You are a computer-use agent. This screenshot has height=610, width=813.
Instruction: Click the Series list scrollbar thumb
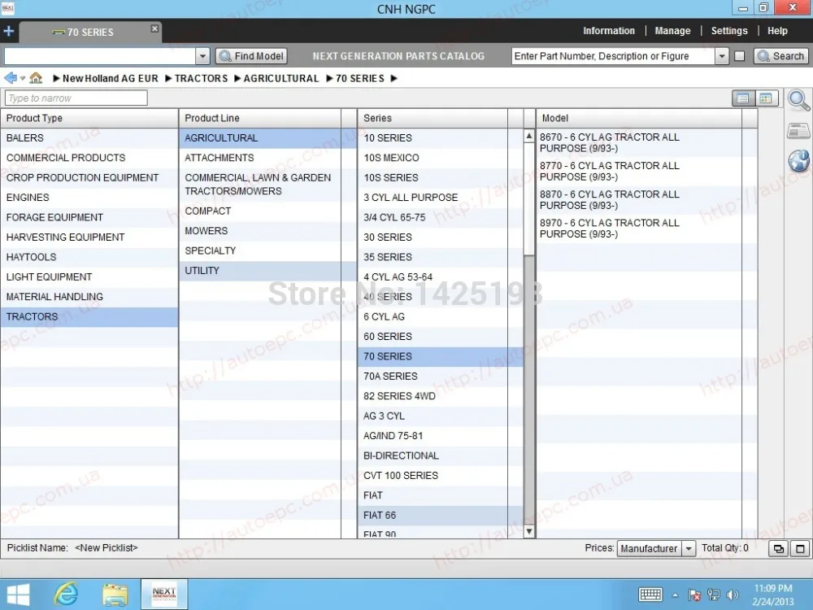click(x=529, y=199)
